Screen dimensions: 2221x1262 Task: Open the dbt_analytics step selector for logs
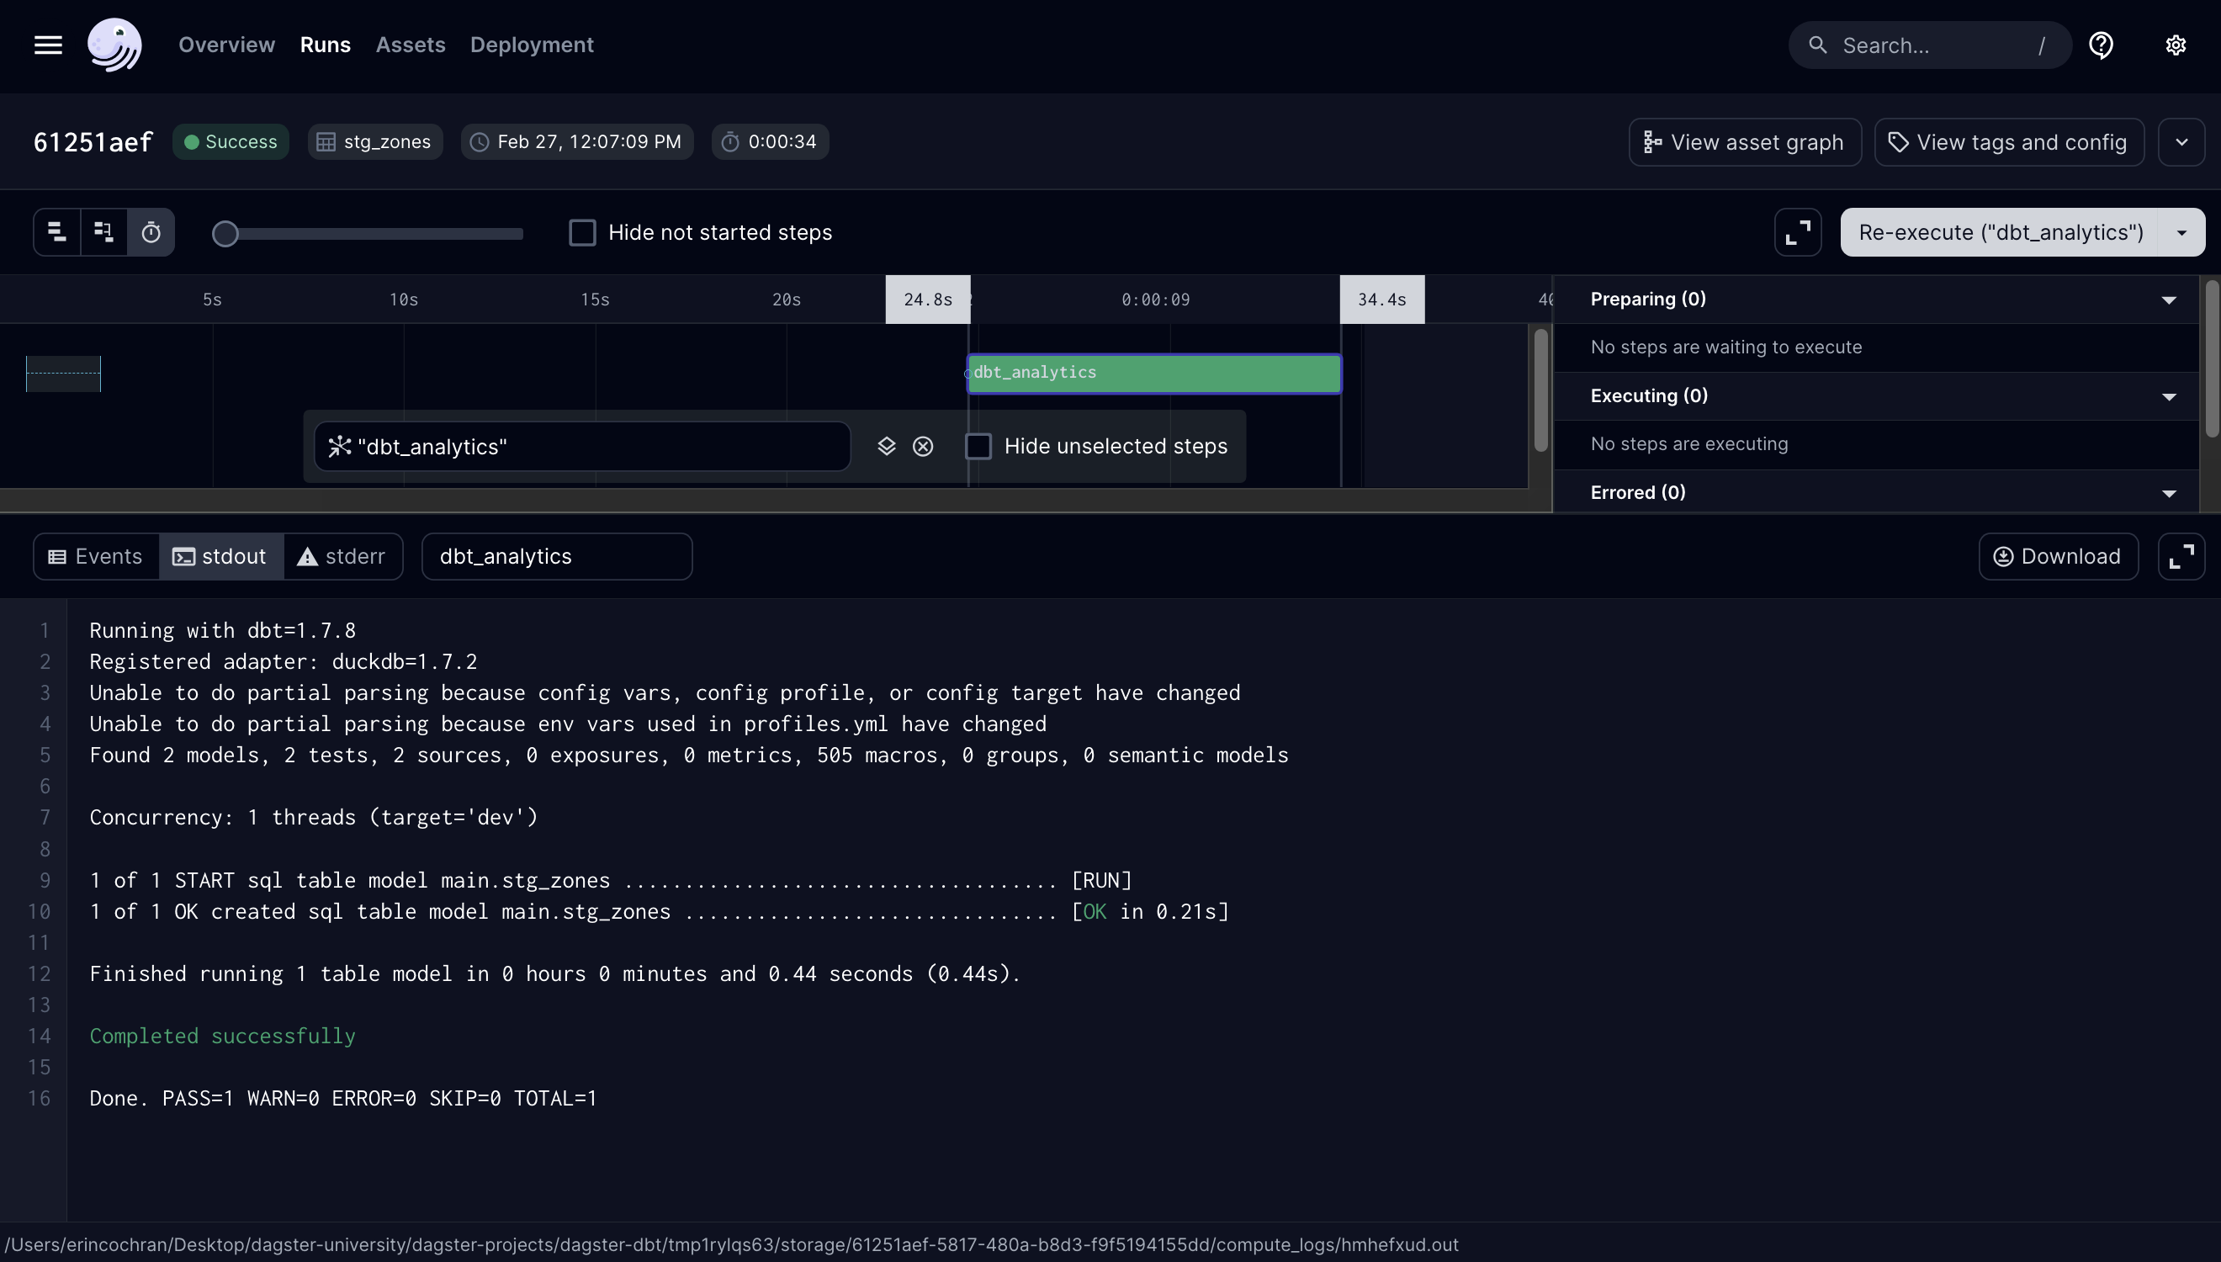coord(556,556)
